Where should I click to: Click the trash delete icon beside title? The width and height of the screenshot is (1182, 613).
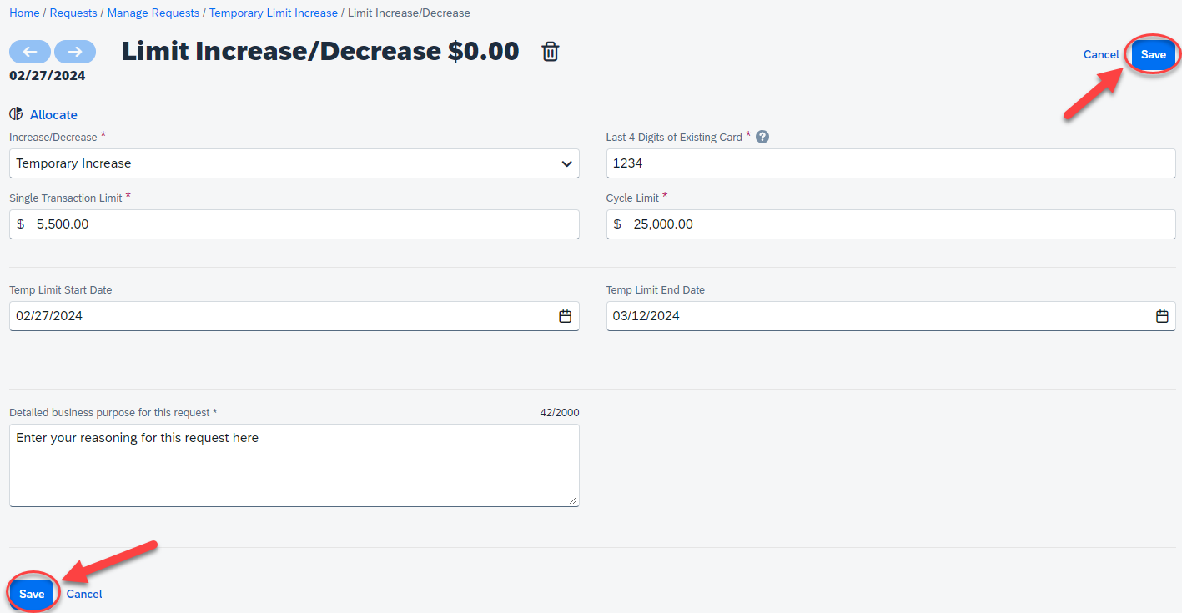pos(550,52)
